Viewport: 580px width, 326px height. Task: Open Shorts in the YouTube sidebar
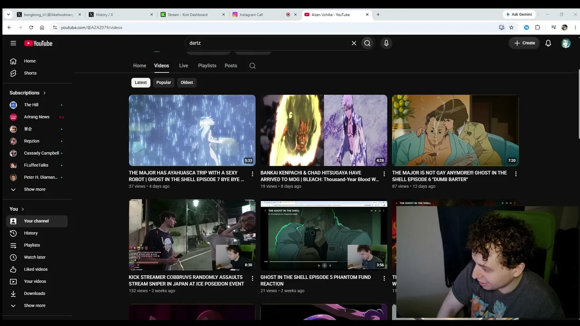point(37,73)
